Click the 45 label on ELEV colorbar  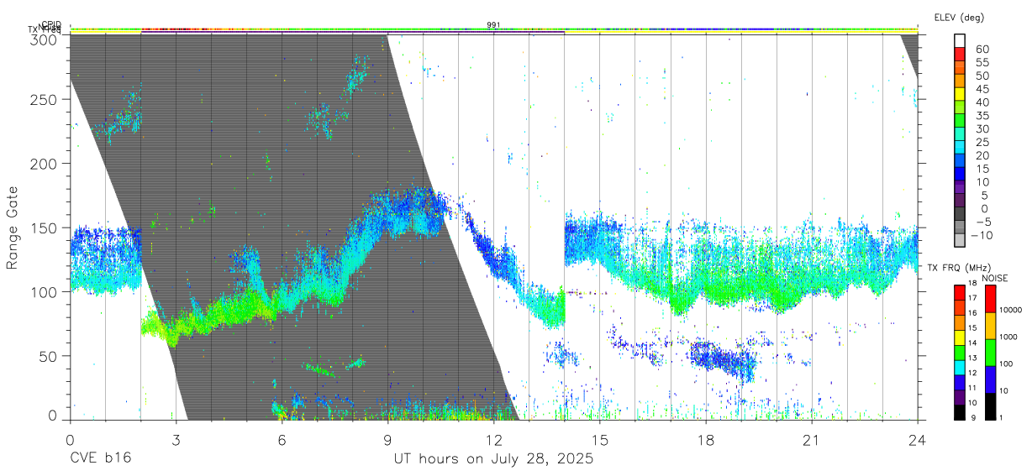tap(981, 89)
